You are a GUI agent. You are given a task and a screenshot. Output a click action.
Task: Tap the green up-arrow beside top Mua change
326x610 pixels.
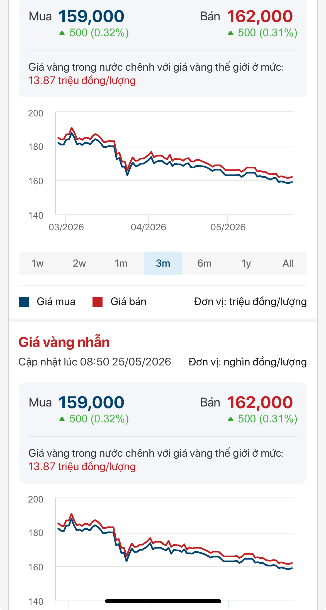[x=62, y=33]
